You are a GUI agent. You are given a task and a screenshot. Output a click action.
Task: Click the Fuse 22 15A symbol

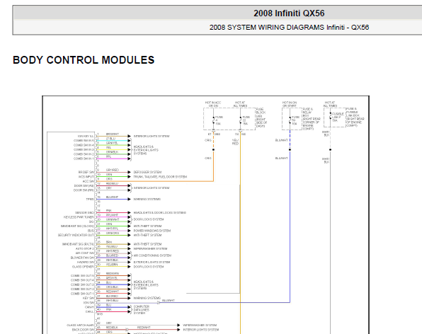tap(241, 120)
